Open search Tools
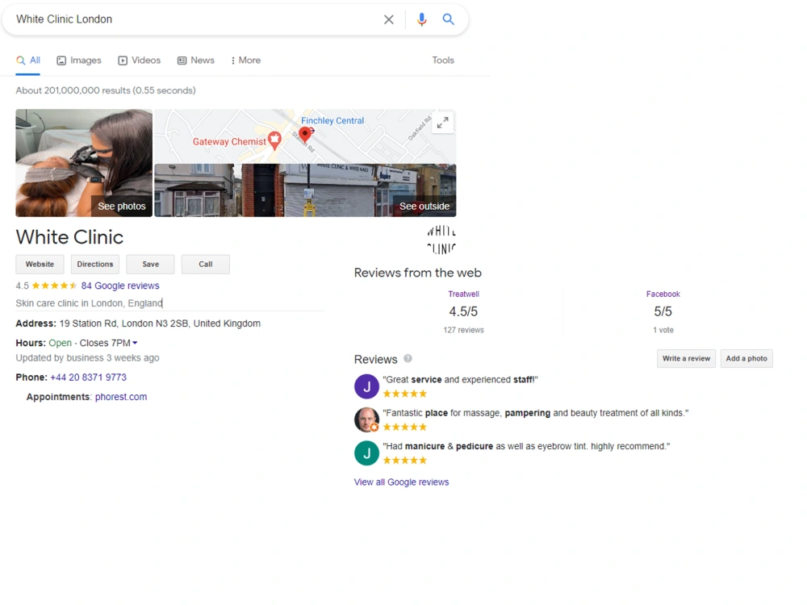Image resolution: width=807 pixels, height=605 pixels. pyautogui.click(x=442, y=60)
